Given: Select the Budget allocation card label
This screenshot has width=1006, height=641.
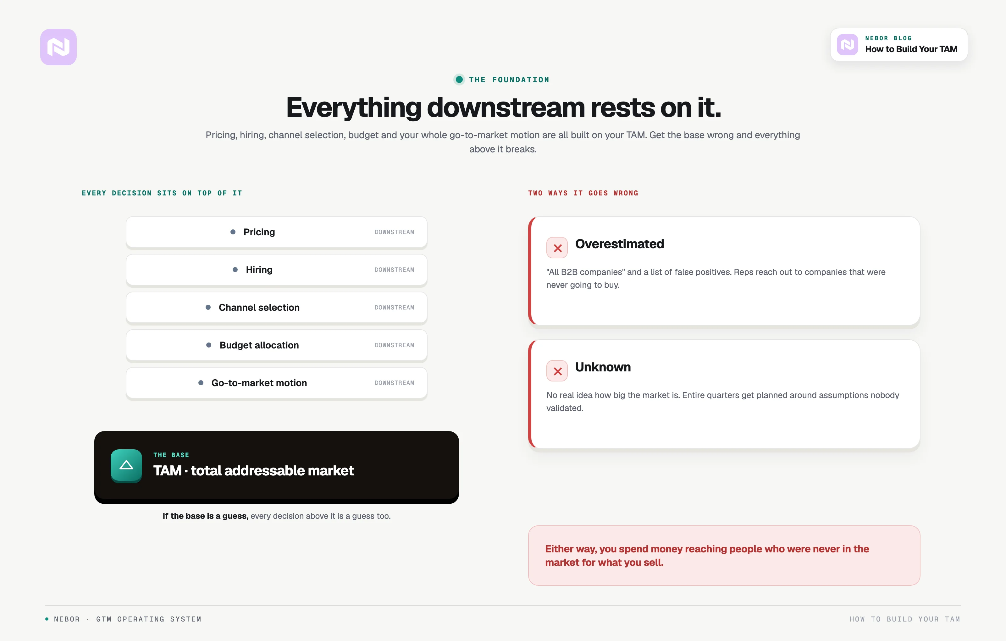Looking at the screenshot, I should tap(259, 345).
